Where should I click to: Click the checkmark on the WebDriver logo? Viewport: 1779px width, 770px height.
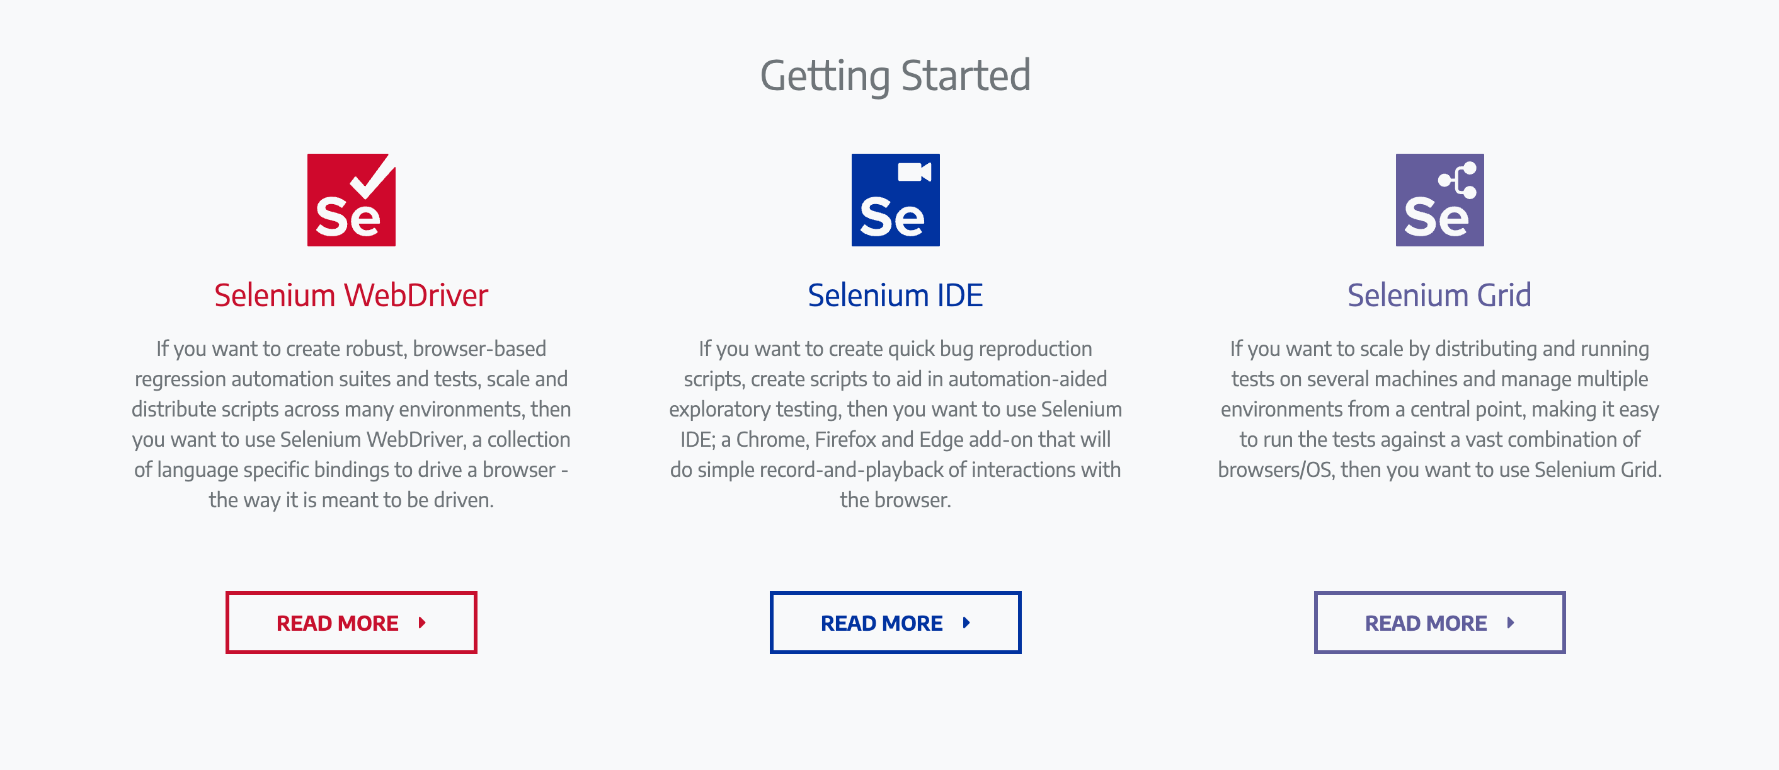point(373,175)
